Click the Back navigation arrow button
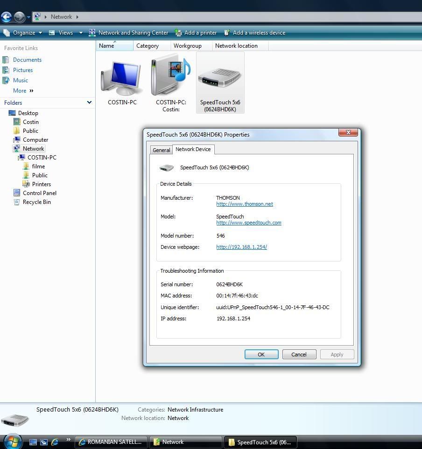The image size is (422, 449). tap(6, 17)
